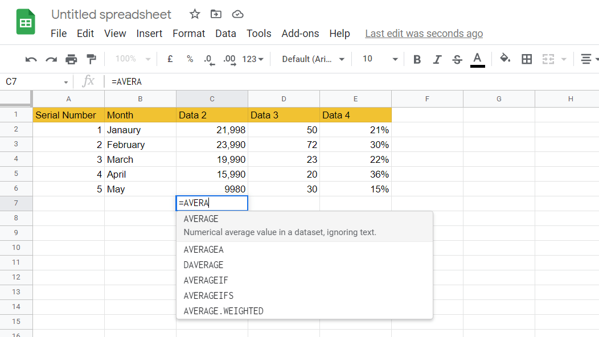Click the Last edit was seconds ago link
Viewport: 599px width, 337px height.
[424, 34]
